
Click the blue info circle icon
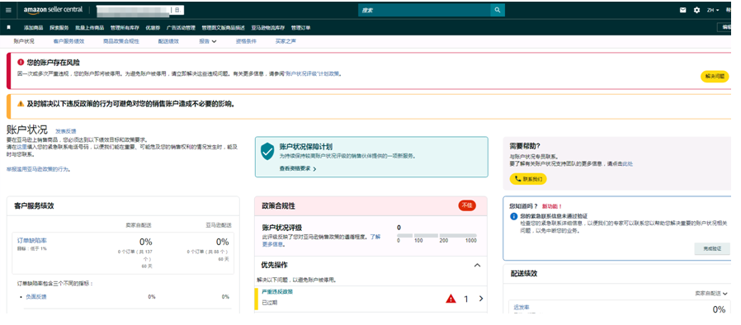[x=514, y=216]
